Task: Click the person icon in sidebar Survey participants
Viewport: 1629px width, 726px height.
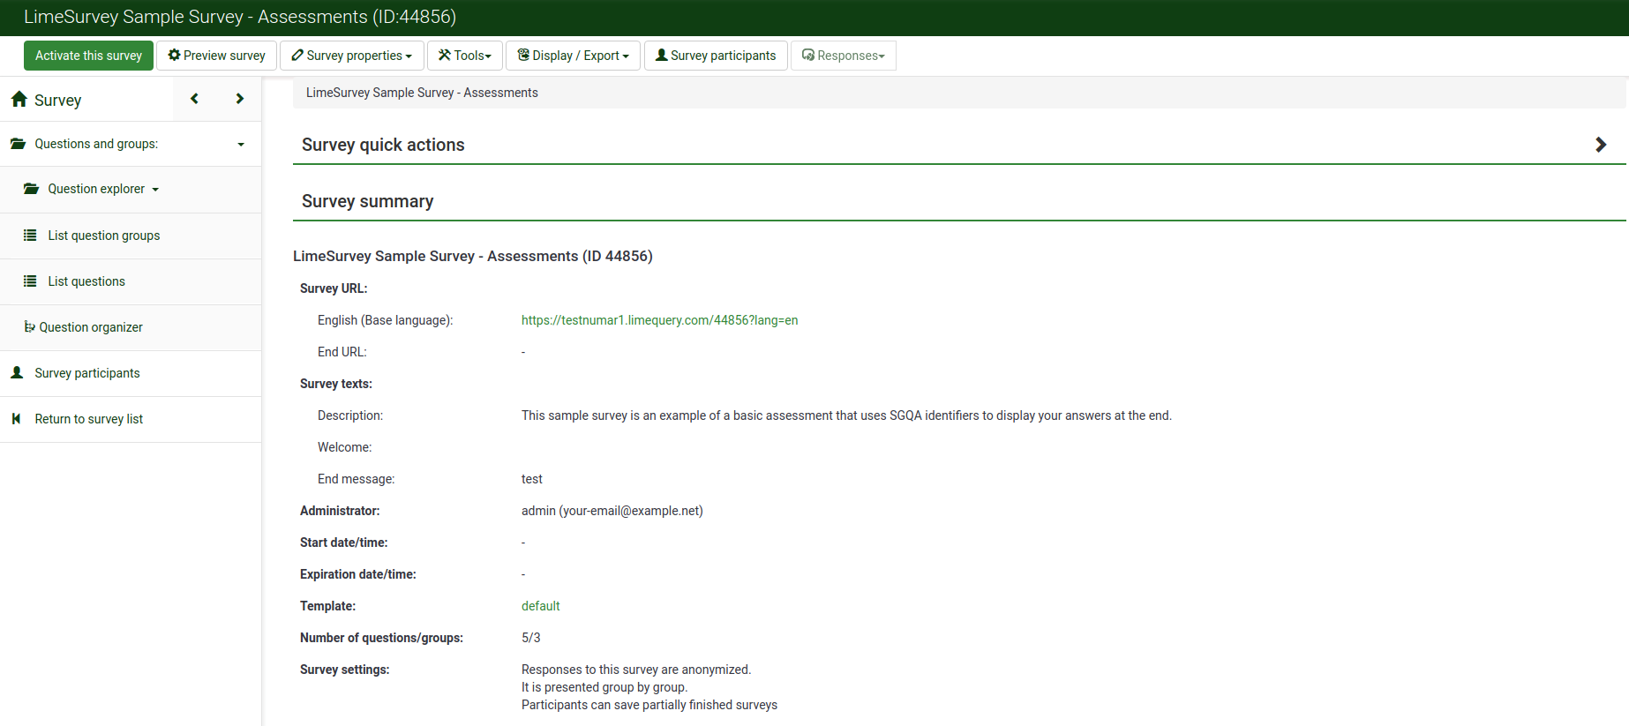Action: (x=17, y=373)
